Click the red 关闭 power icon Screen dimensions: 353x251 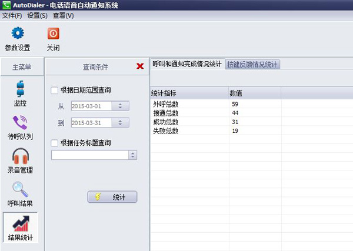pyautogui.click(x=53, y=34)
